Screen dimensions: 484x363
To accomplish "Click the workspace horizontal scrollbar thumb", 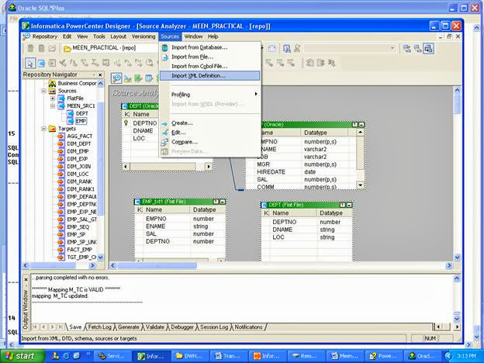I will pos(157,265).
